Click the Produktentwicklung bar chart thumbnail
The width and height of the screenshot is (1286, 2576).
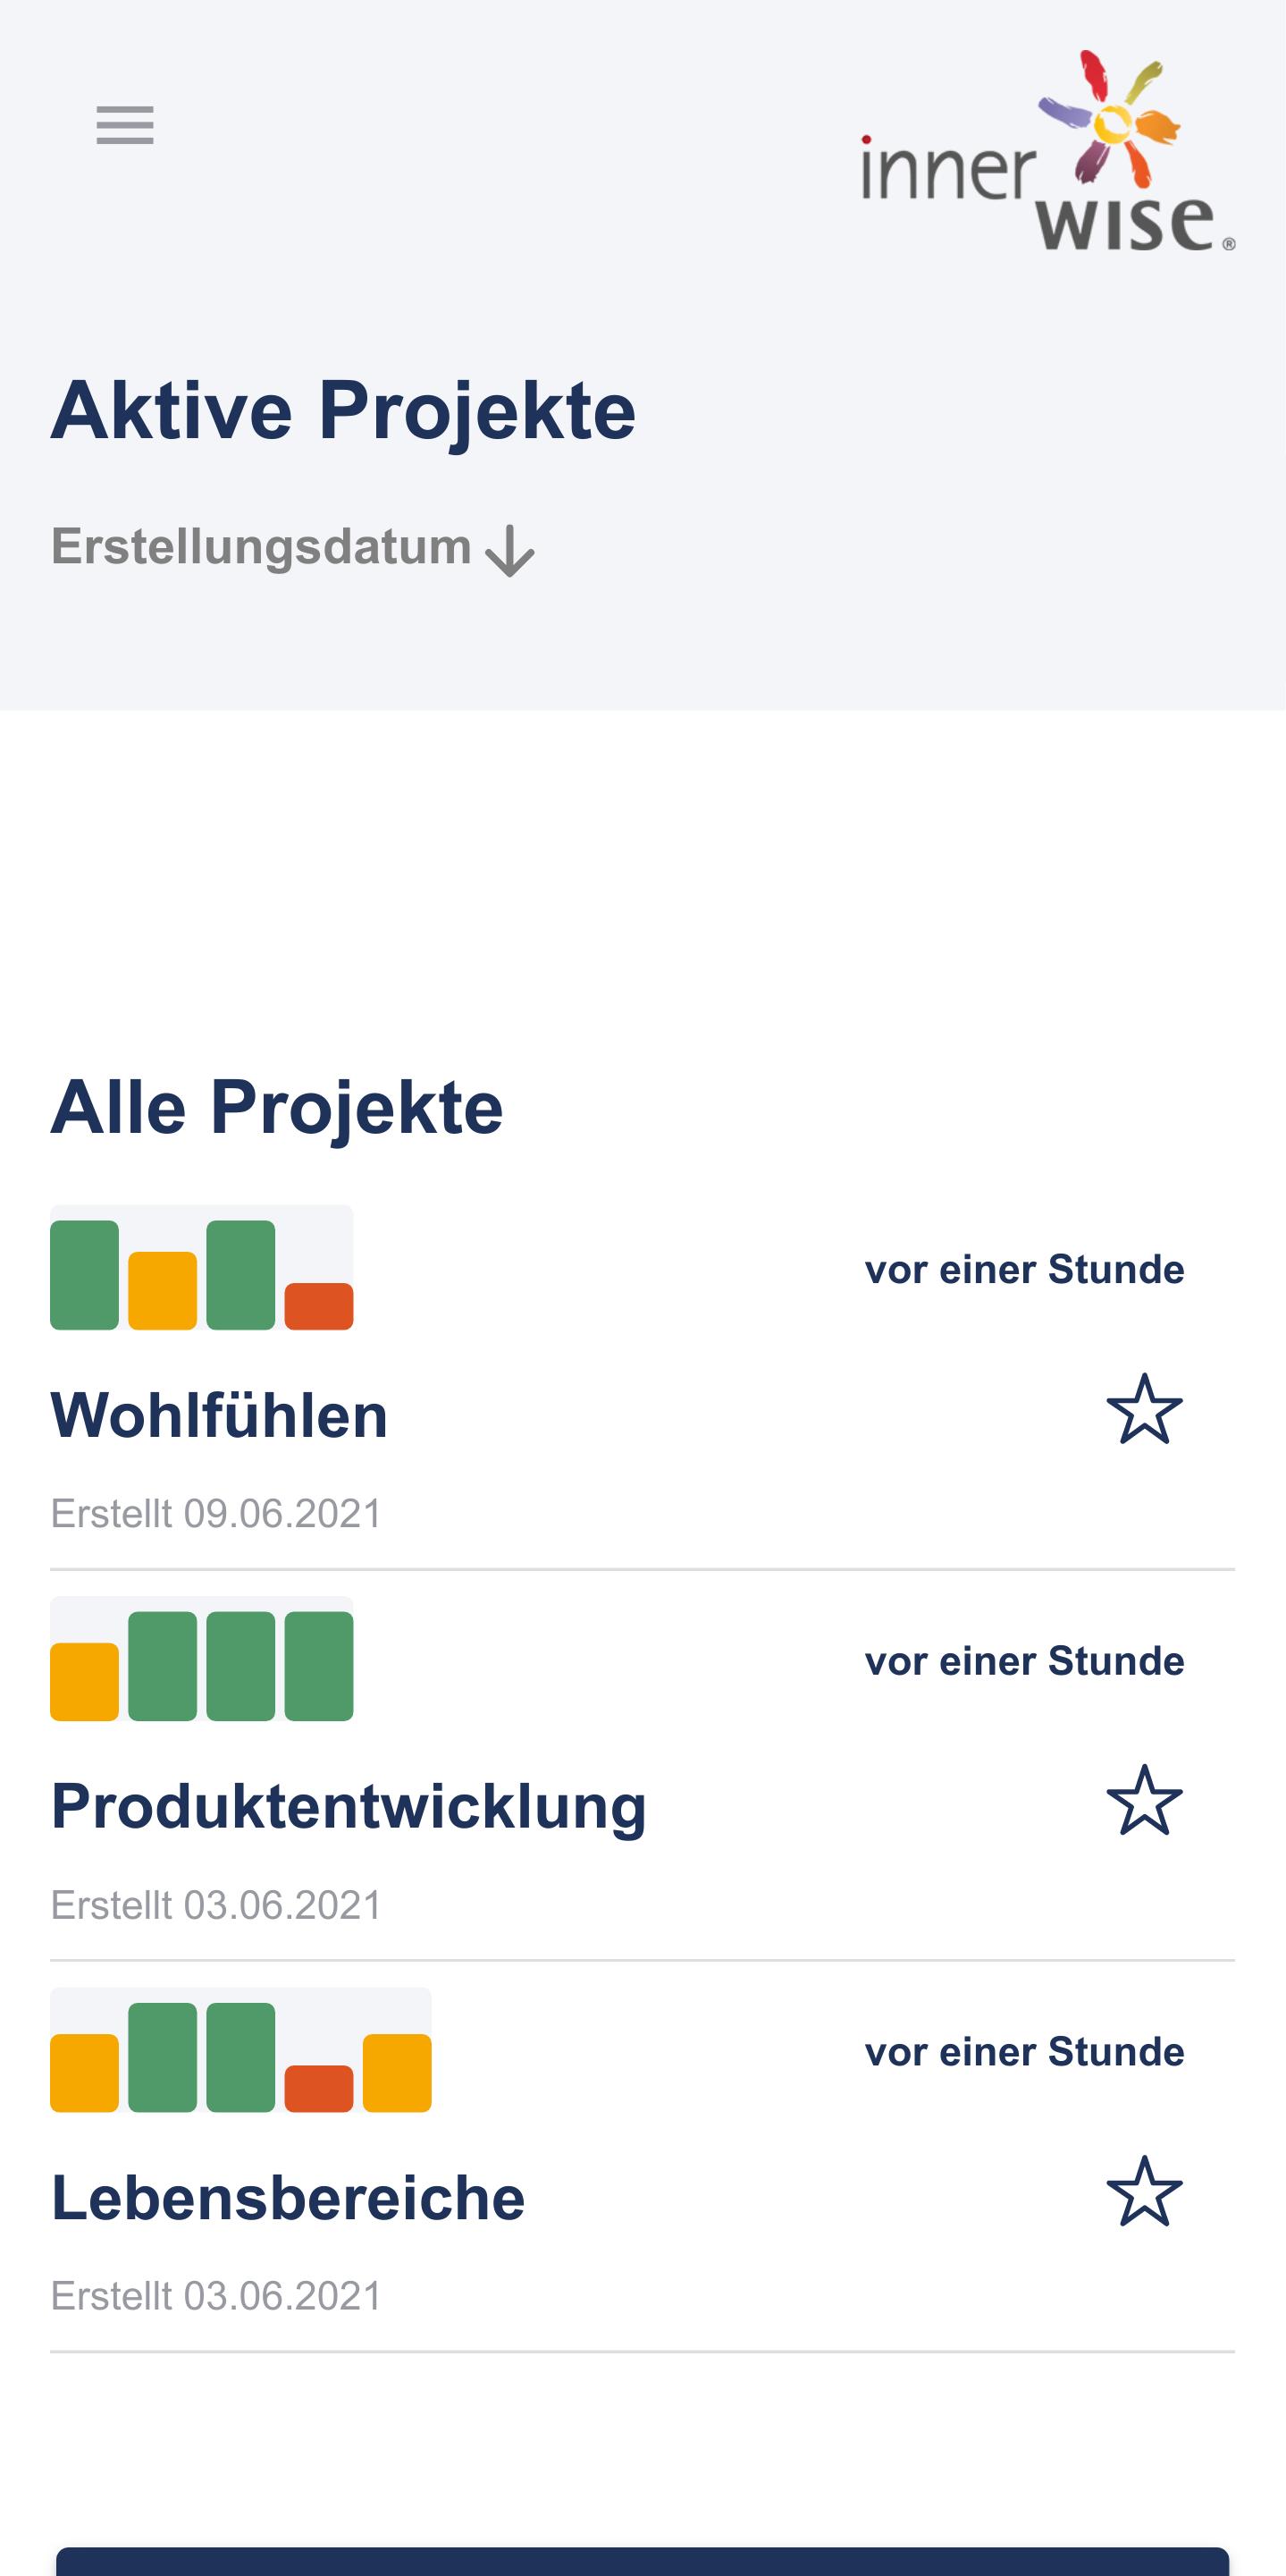pyautogui.click(x=202, y=1658)
